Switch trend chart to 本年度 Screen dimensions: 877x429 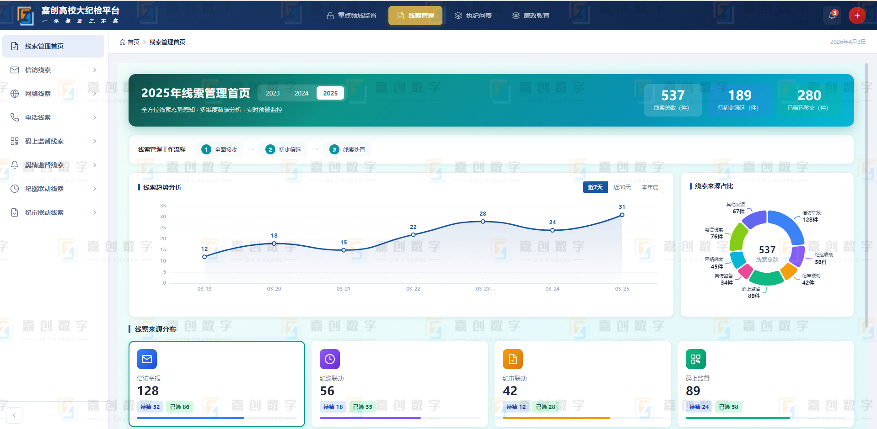pyautogui.click(x=650, y=187)
